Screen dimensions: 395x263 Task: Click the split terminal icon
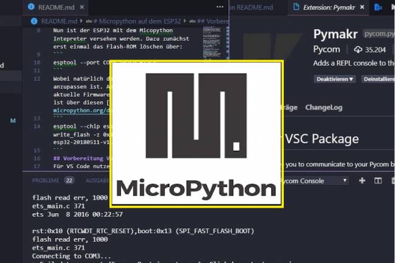click(377, 180)
